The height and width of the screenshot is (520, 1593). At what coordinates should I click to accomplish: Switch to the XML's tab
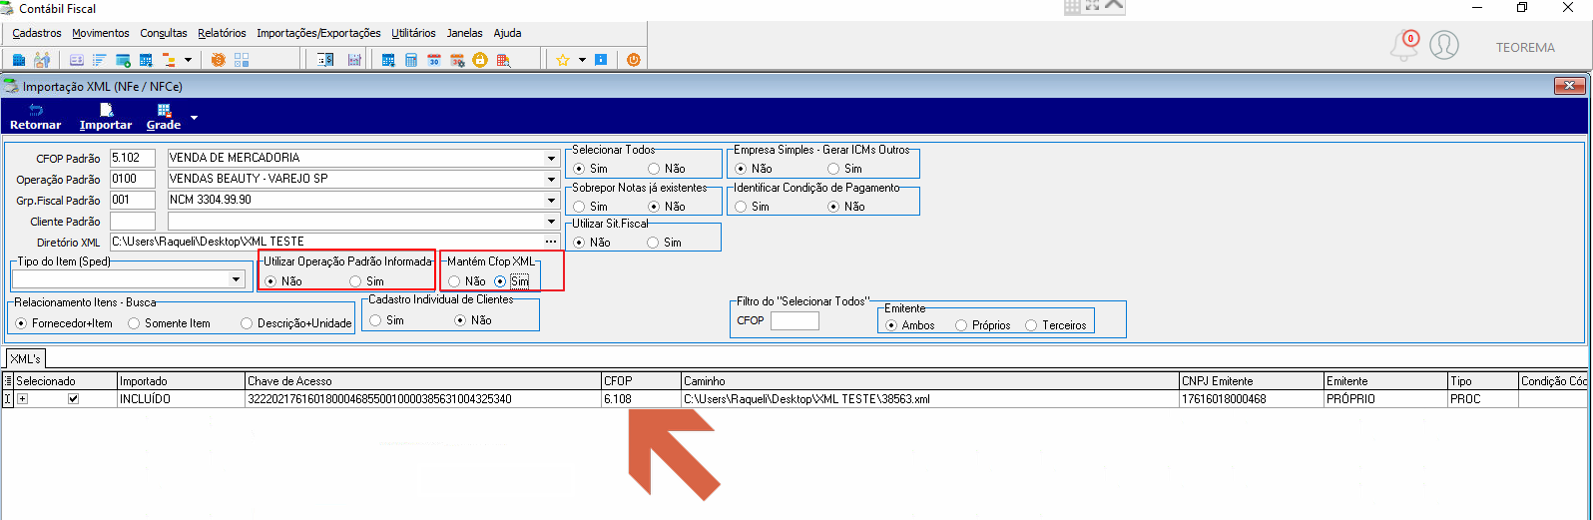(25, 358)
